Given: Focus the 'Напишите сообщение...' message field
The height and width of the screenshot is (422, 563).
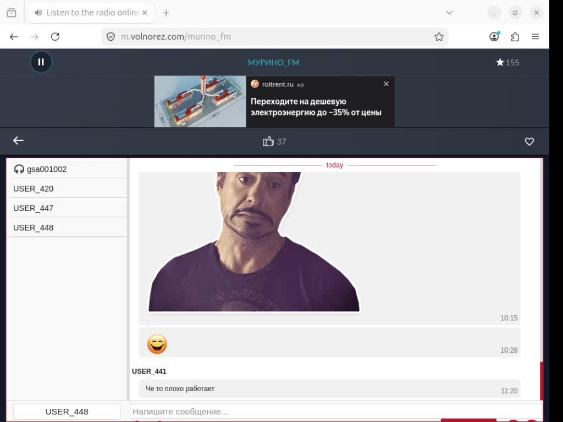Looking at the screenshot, I should point(336,412).
